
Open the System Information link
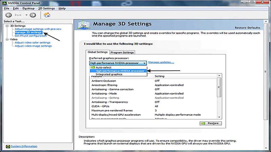[x=24, y=146]
